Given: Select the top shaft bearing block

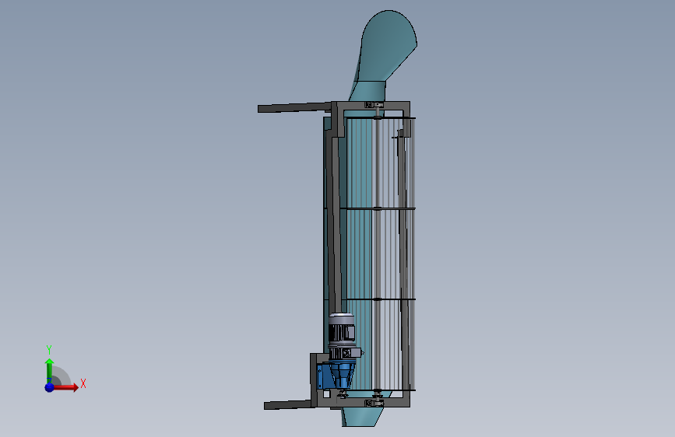Looking at the screenshot, I should point(374,105).
